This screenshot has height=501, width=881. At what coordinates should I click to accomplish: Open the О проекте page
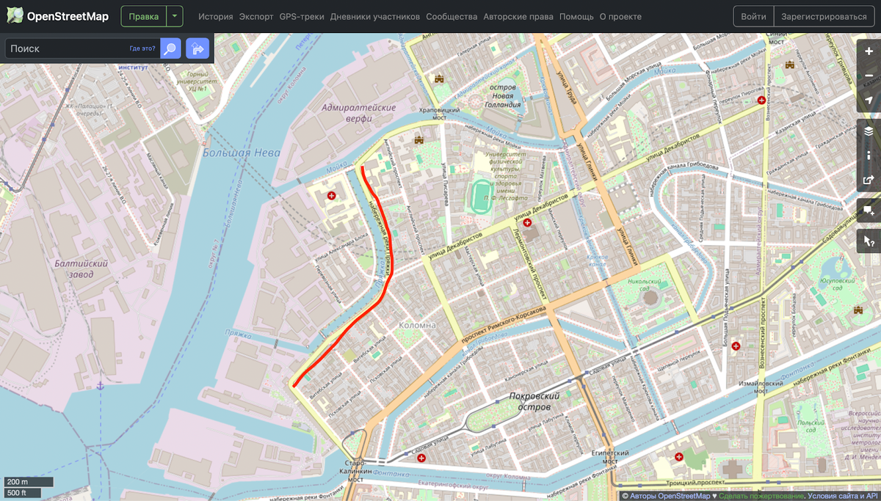620,16
